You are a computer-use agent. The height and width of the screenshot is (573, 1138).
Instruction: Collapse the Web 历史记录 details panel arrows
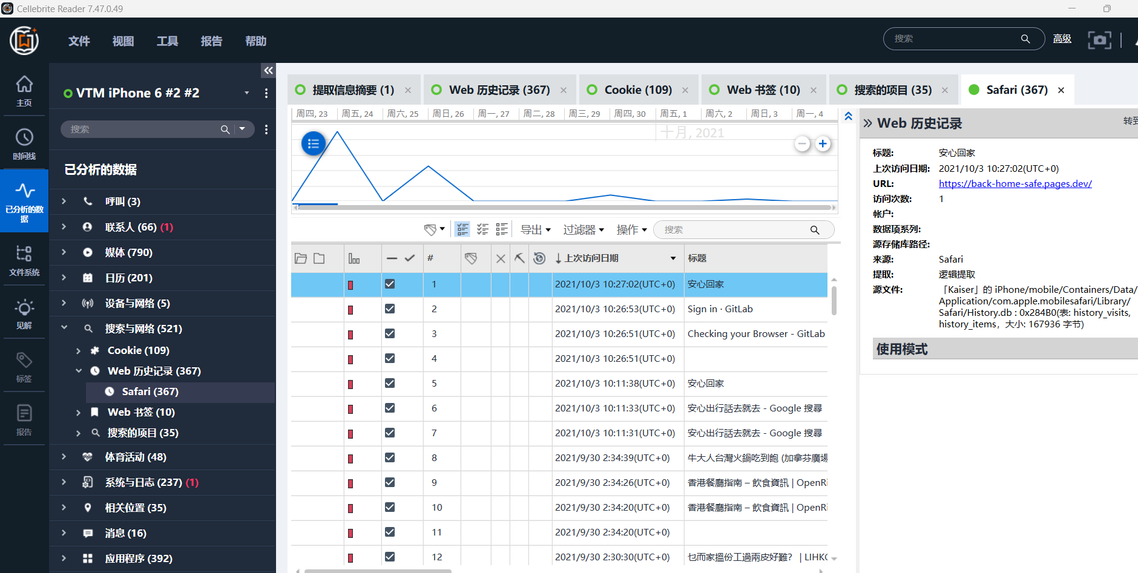click(868, 123)
